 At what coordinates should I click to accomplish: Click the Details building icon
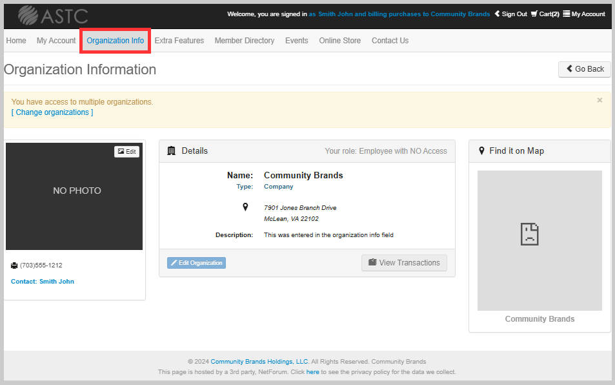(x=172, y=151)
